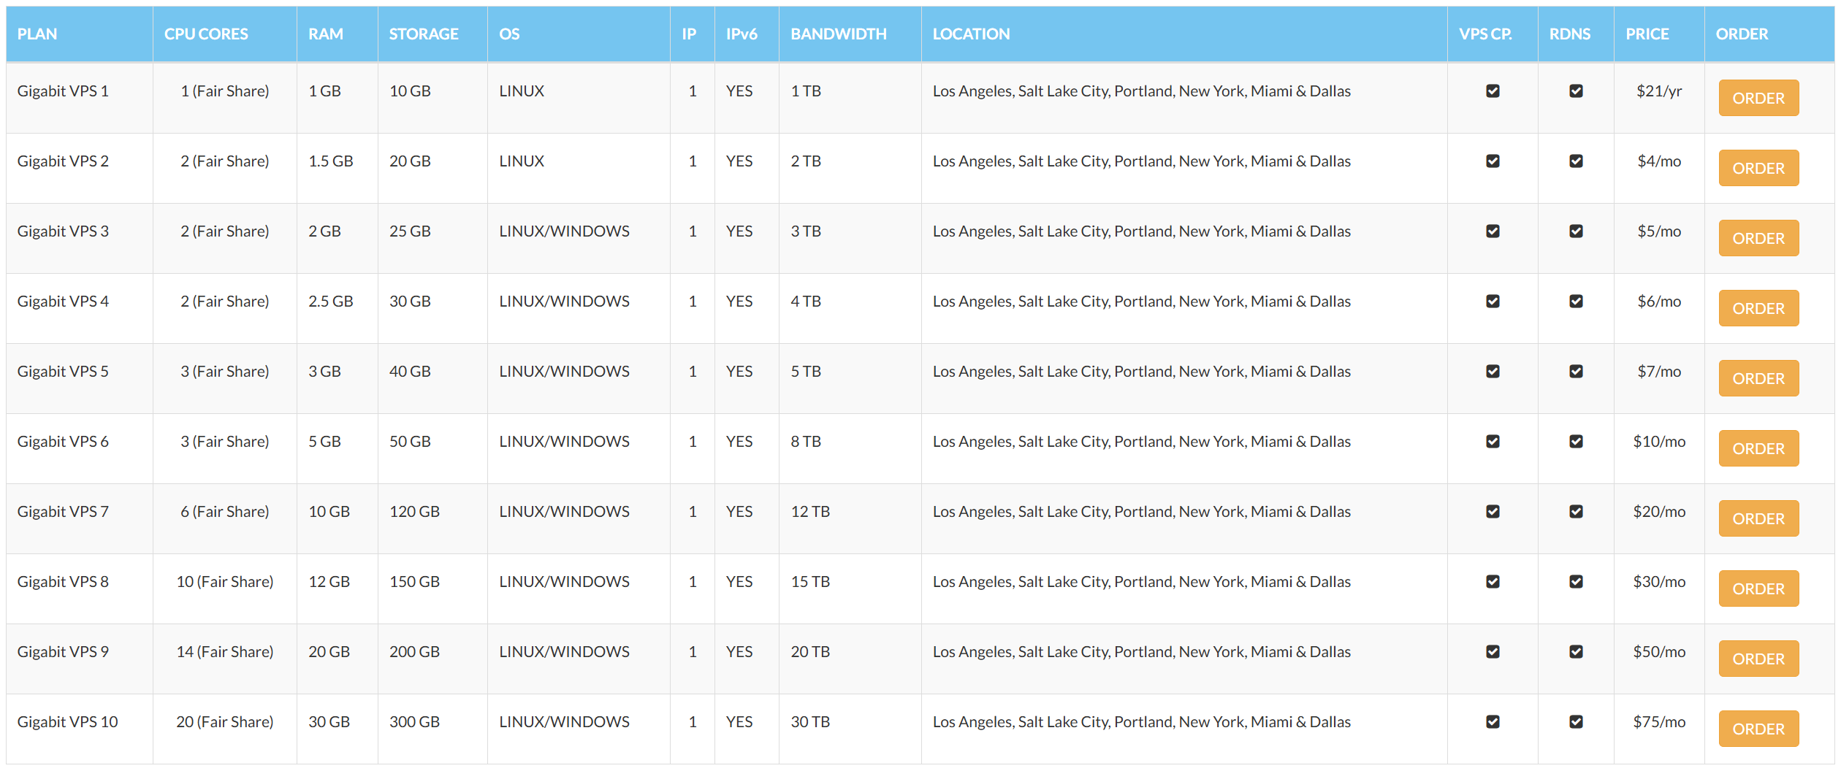Click location text in Gigabit VPS 8 row

1141,581
